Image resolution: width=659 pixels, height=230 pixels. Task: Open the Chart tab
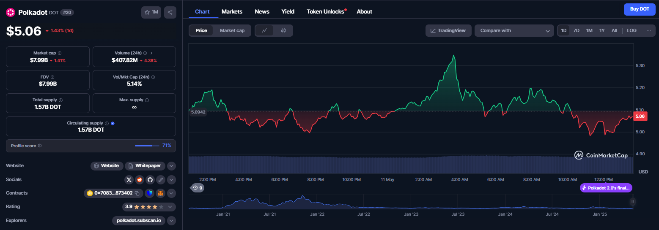click(x=202, y=11)
